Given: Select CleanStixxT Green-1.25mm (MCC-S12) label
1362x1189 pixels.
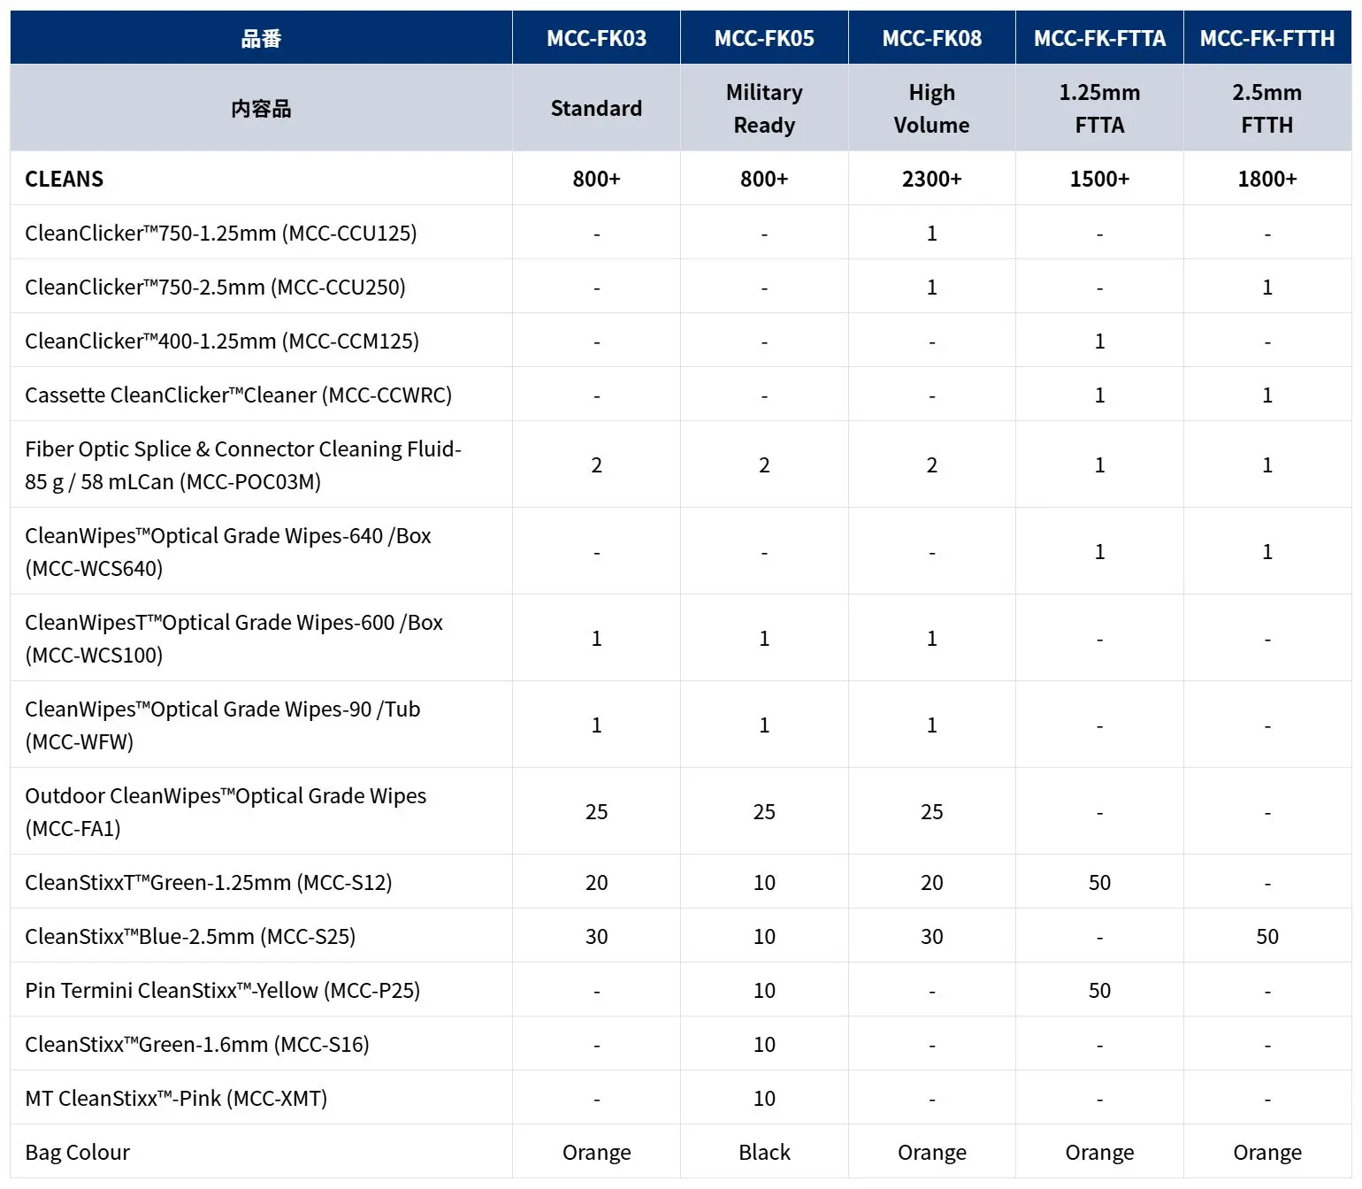Looking at the screenshot, I should pos(208,882).
